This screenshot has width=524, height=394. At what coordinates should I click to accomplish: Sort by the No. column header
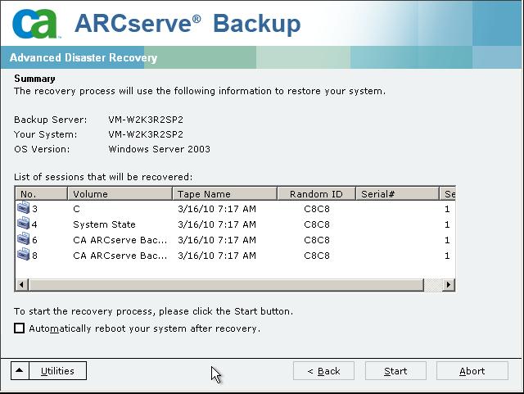(x=42, y=193)
